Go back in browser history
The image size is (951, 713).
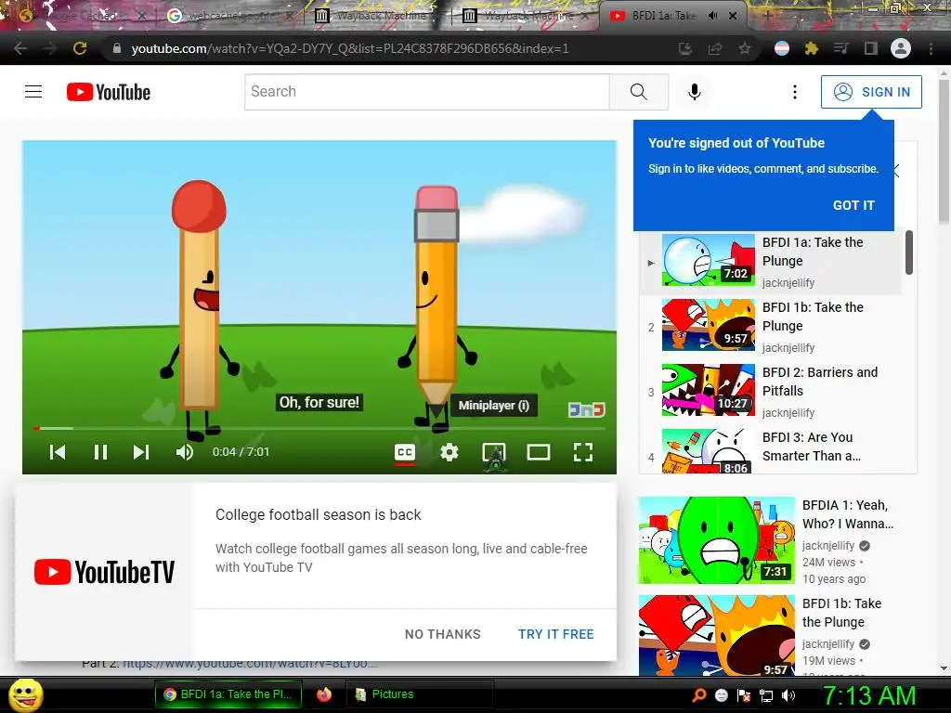[x=20, y=48]
